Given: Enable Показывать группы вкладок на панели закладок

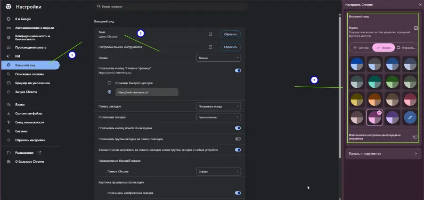Looking at the screenshot, I should click(238, 139).
